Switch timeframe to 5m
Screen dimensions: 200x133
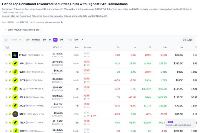coord(44,40)
